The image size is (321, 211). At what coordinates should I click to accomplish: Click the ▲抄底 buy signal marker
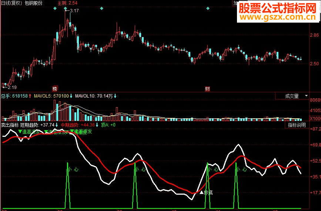[x=206, y=192]
